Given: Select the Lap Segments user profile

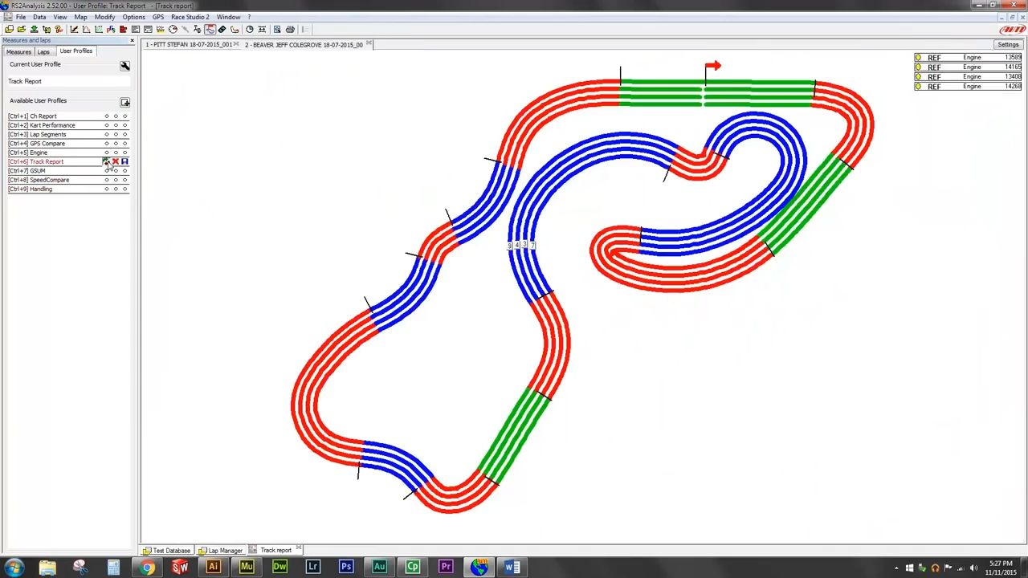Looking at the screenshot, I should pos(47,135).
